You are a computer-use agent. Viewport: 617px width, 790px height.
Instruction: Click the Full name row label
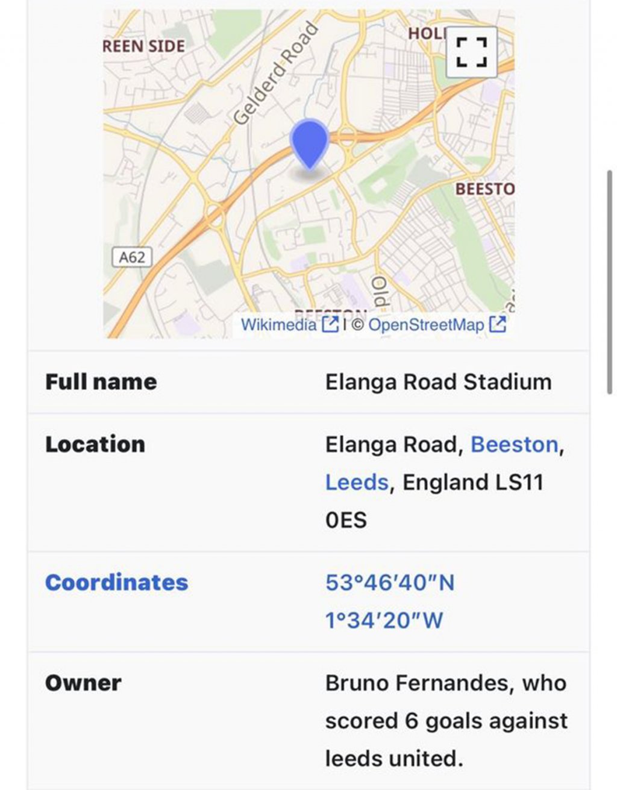pos(101,382)
